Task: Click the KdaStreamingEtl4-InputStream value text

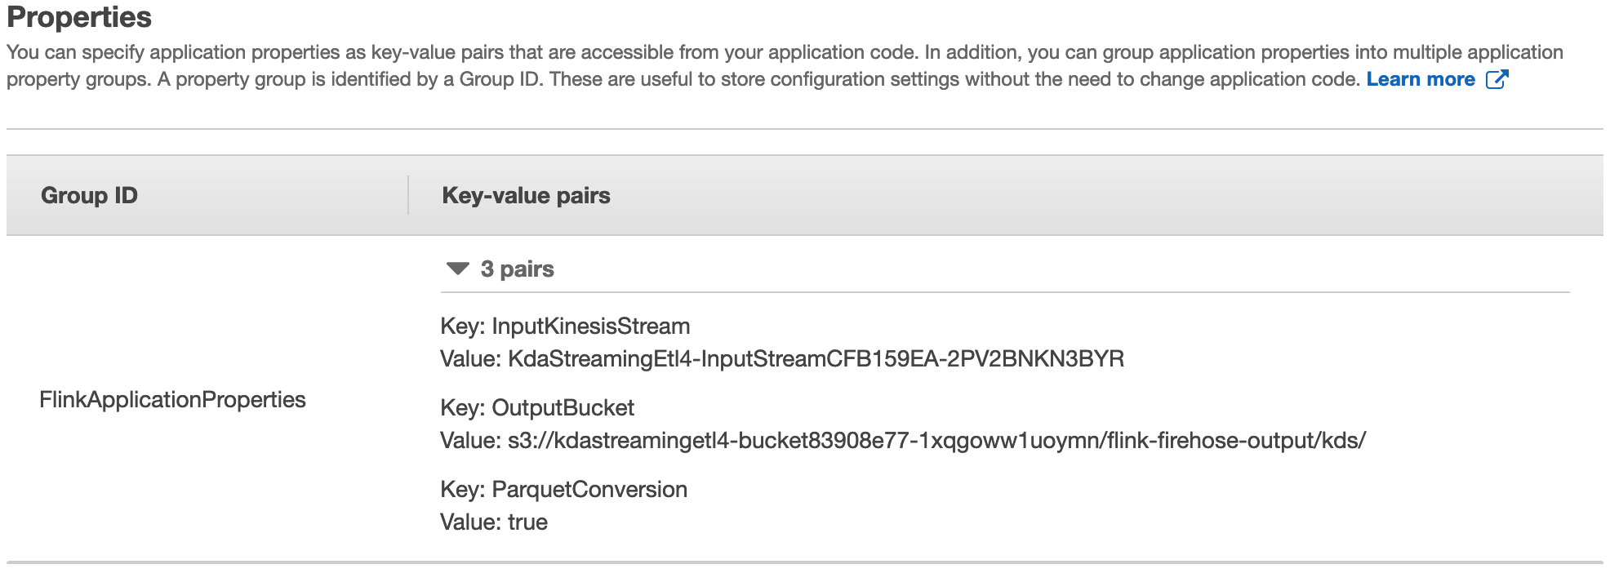Action: click(816, 358)
